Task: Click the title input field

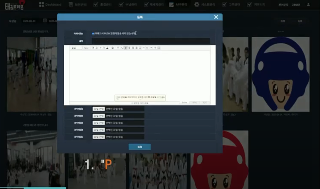Action: point(151,41)
